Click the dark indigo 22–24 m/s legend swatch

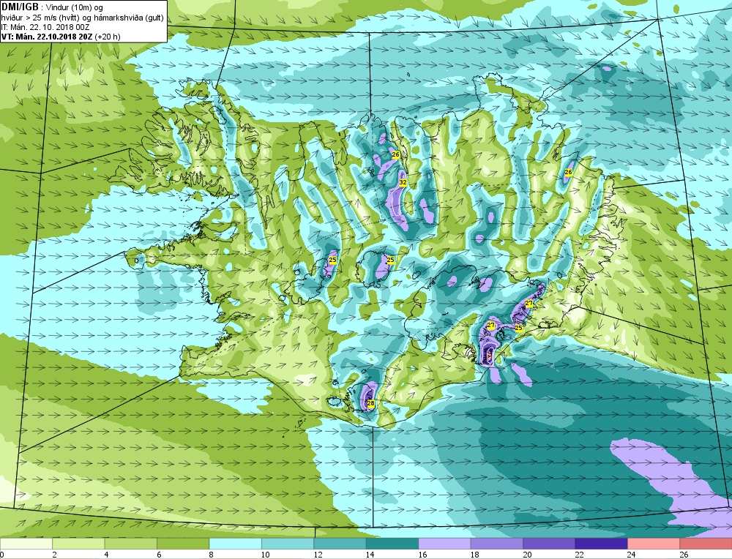601,543
